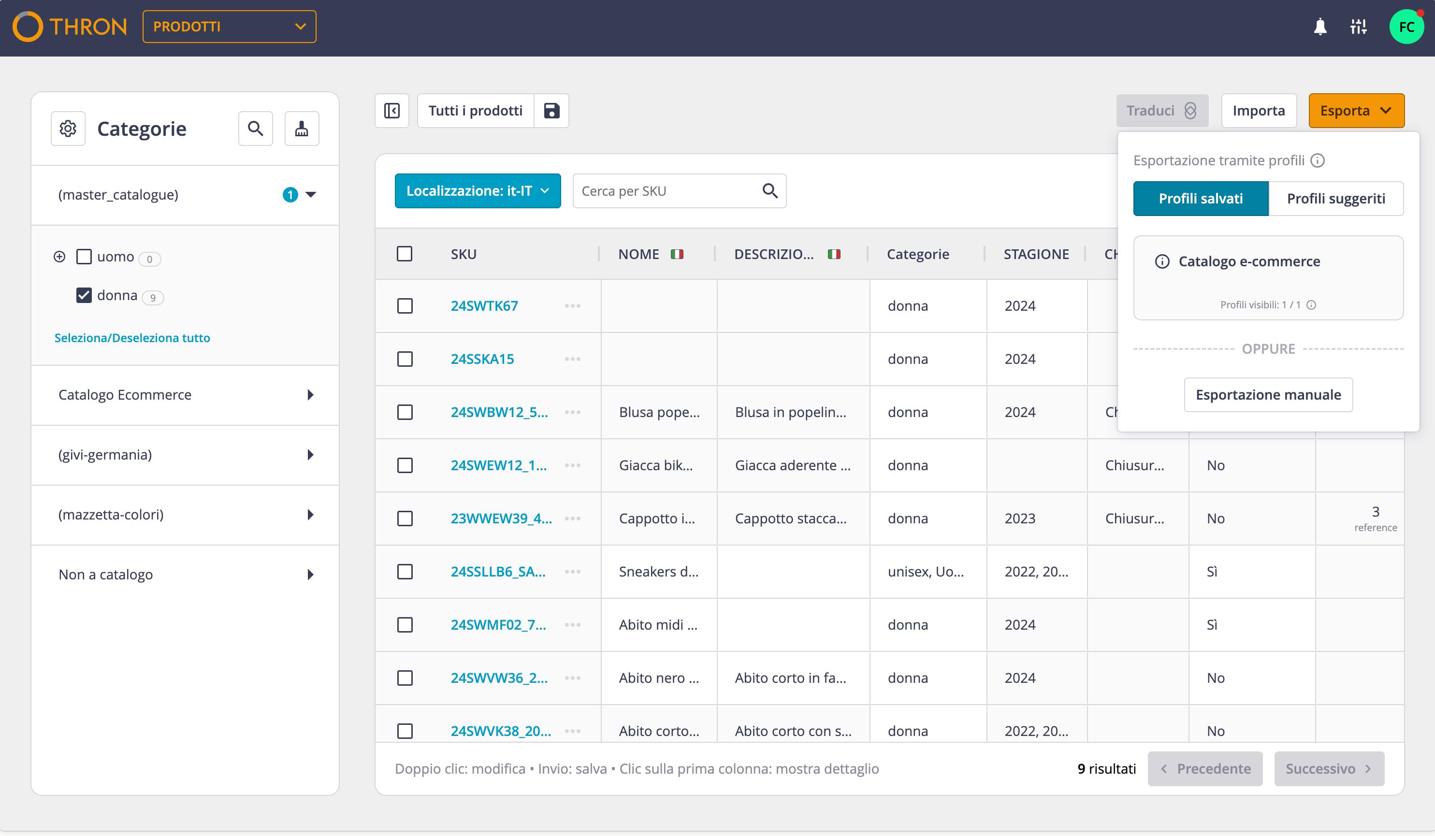
Task: Open FC user avatar menu
Action: pyautogui.click(x=1406, y=27)
